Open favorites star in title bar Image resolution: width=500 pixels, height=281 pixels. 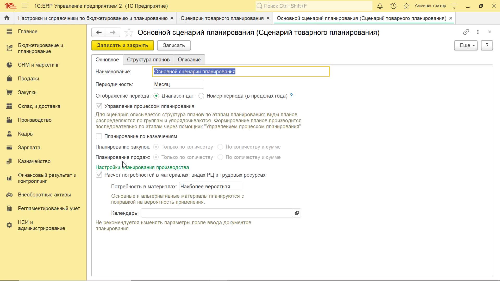click(407, 6)
